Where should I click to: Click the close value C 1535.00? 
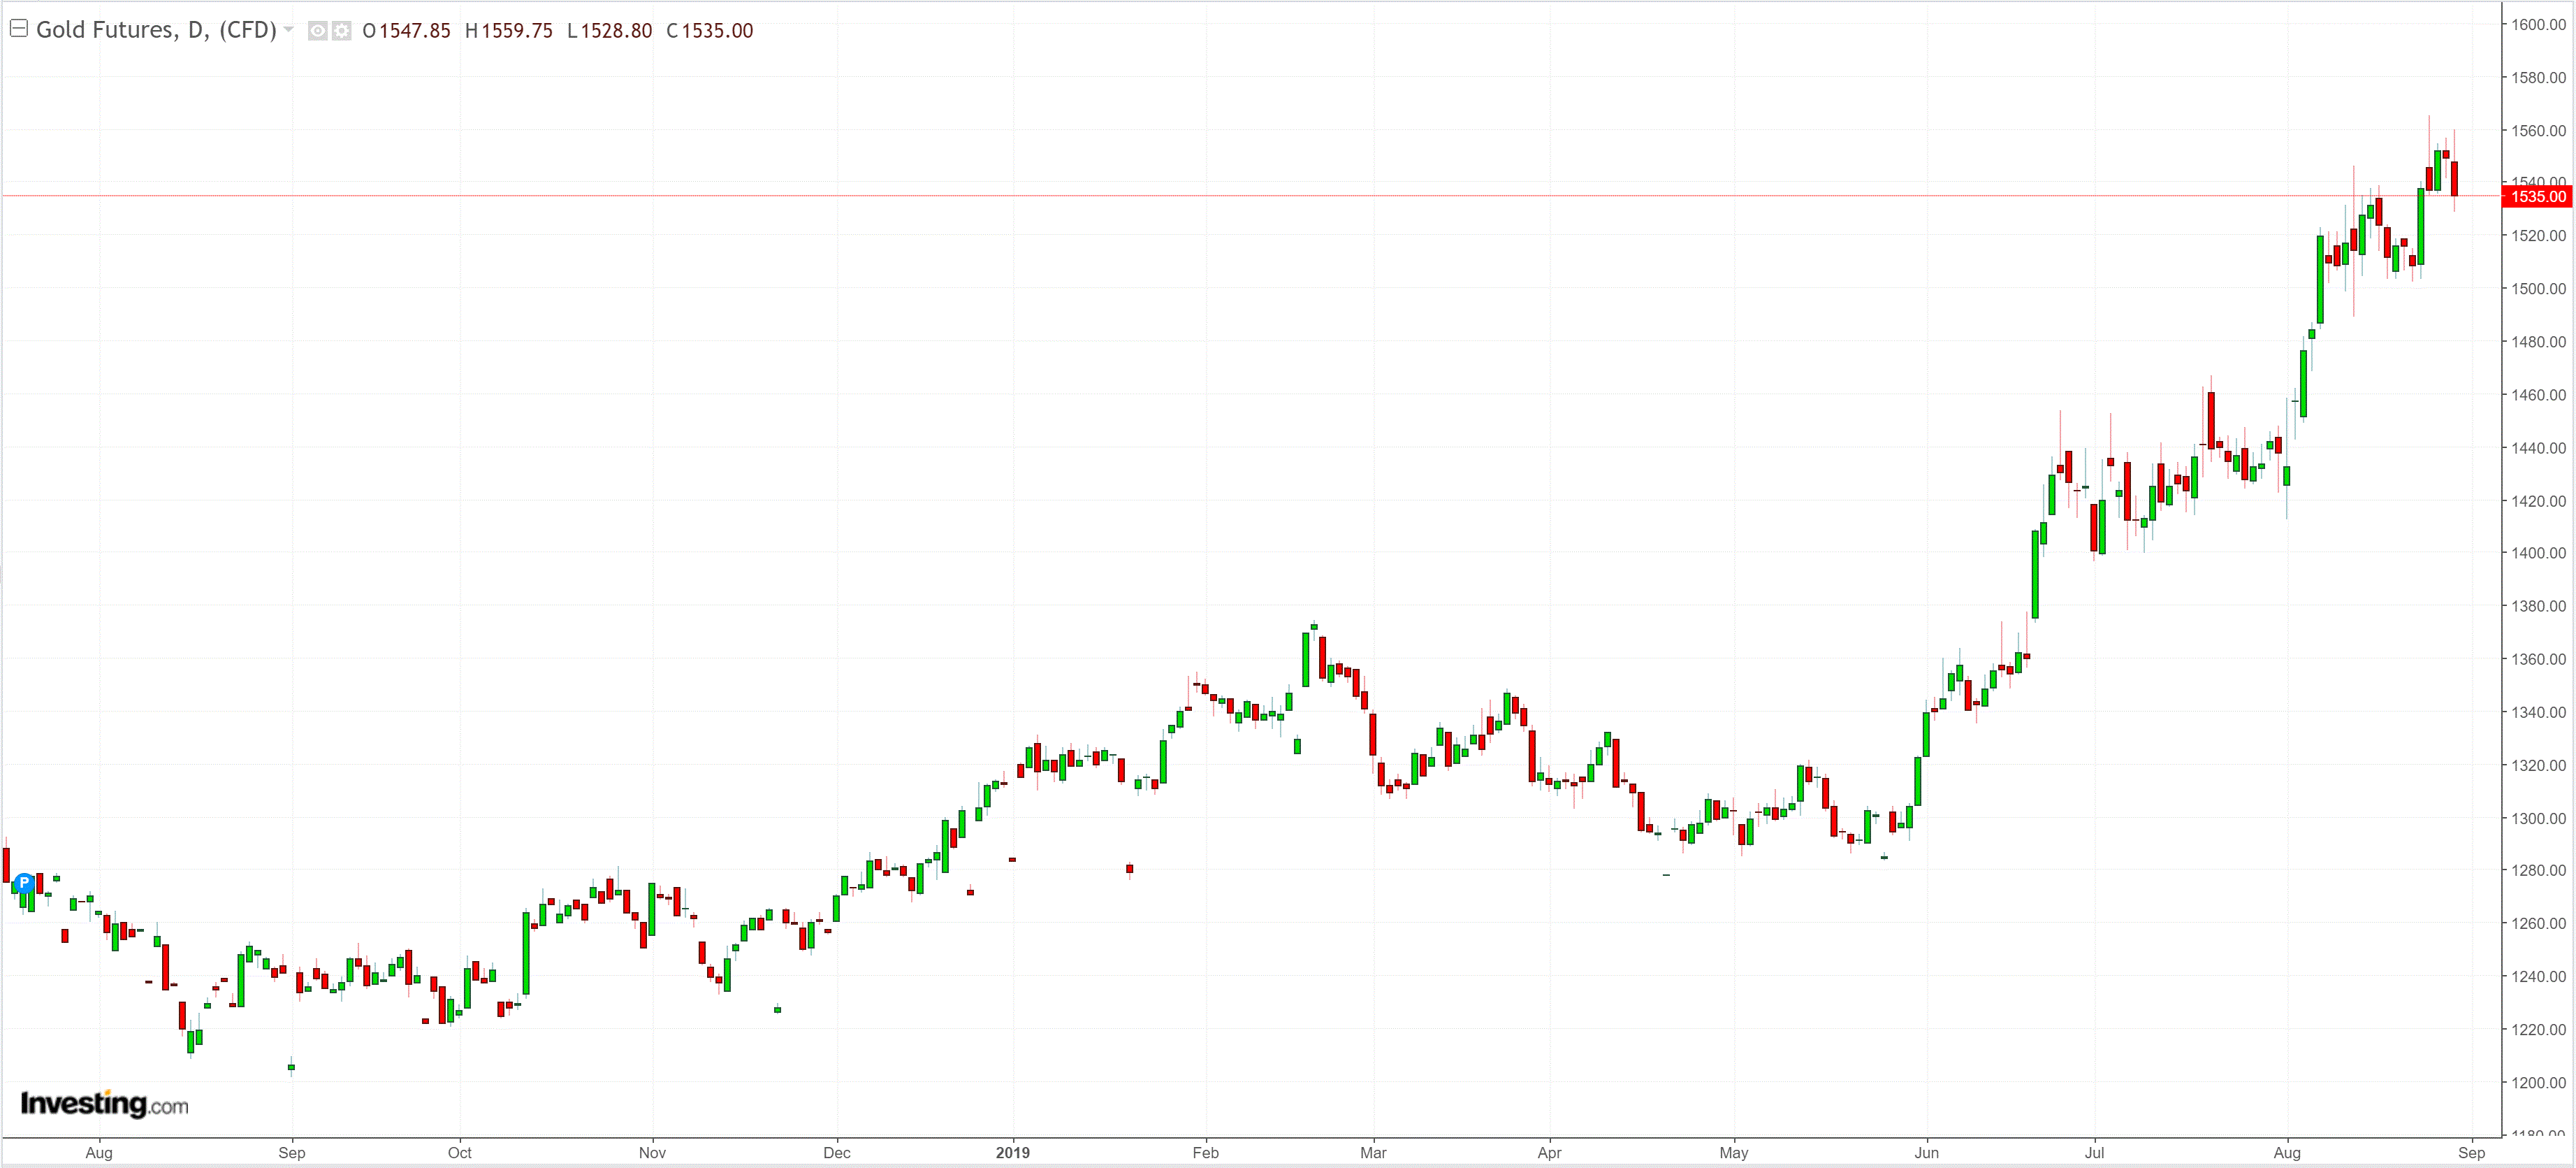point(710,31)
